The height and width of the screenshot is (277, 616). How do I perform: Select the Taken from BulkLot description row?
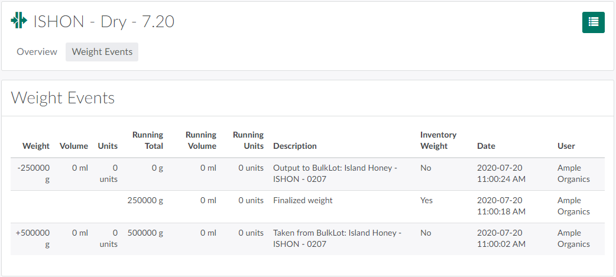337,239
